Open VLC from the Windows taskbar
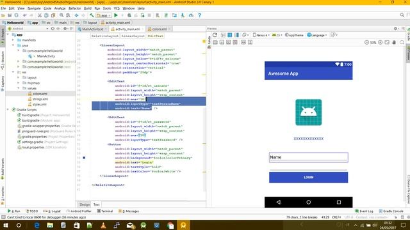 click(103, 226)
